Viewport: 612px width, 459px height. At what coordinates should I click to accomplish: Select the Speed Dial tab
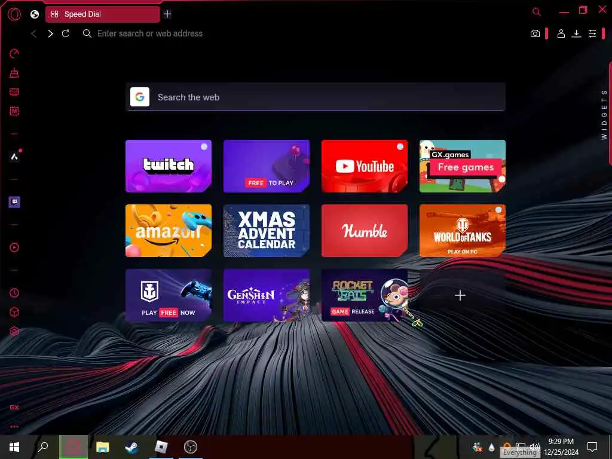pyautogui.click(x=103, y=14)
